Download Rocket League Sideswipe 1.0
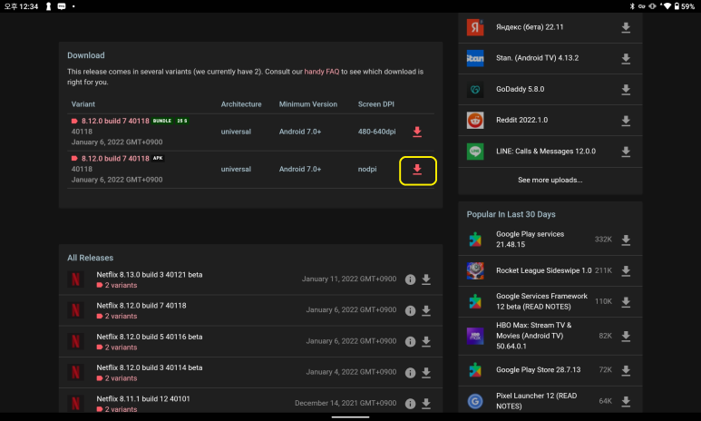Screen dimensions: 701x421 pyautogui.click(x=626, y=270)
